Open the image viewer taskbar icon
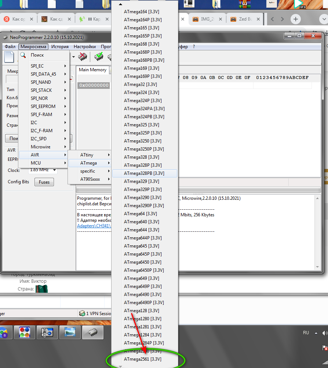 coord(70,332)
